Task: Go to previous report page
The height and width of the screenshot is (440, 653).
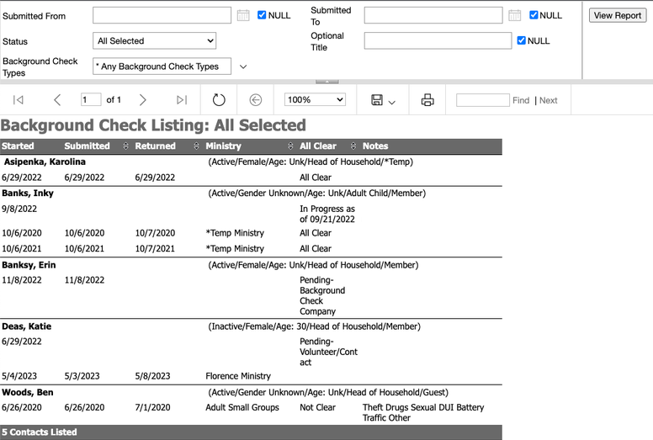Action: [x=57, y=100]
